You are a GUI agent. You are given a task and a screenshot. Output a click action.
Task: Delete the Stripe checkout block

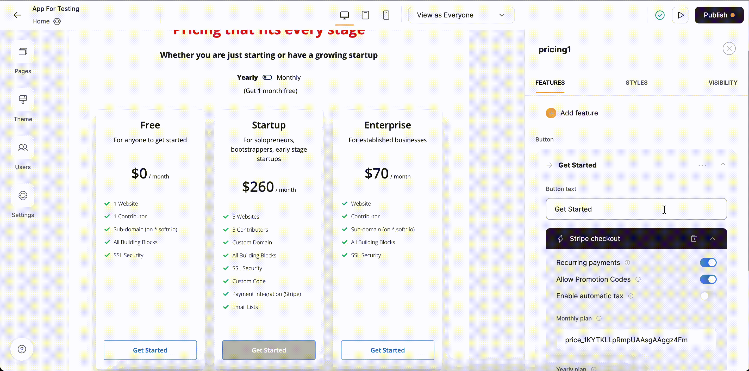click(x=694, y=238)
